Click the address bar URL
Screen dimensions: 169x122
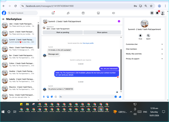pyautogui.click(x=50, y=6)
